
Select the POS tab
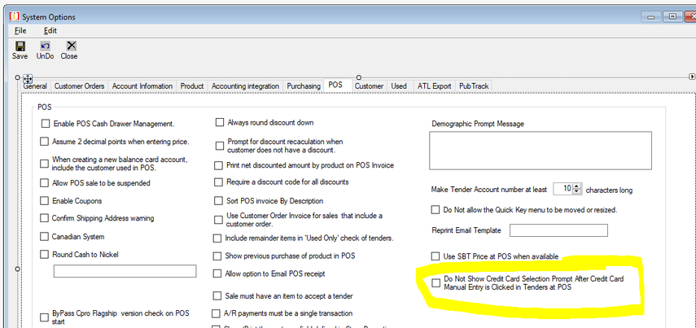pos(335,85)
